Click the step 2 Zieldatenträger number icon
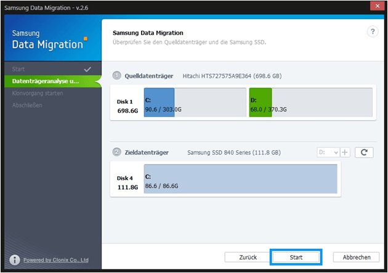The width and height of the screenshot is (388, 273). point(116,152)
